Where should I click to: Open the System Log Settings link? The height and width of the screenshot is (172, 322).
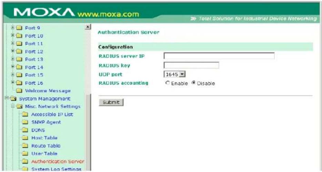point(56,169)
